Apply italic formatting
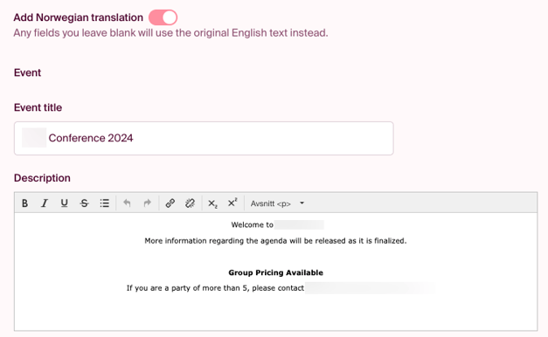The image size is (548, 337). pos(45,203)
